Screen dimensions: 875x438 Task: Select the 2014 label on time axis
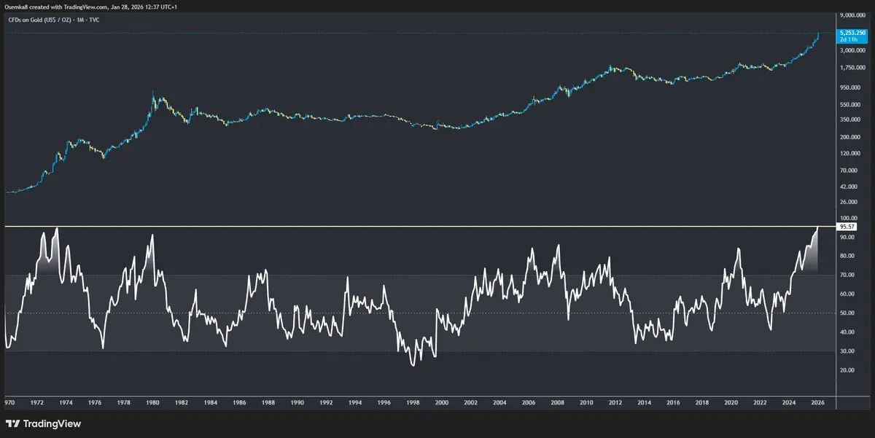[644, 402]
